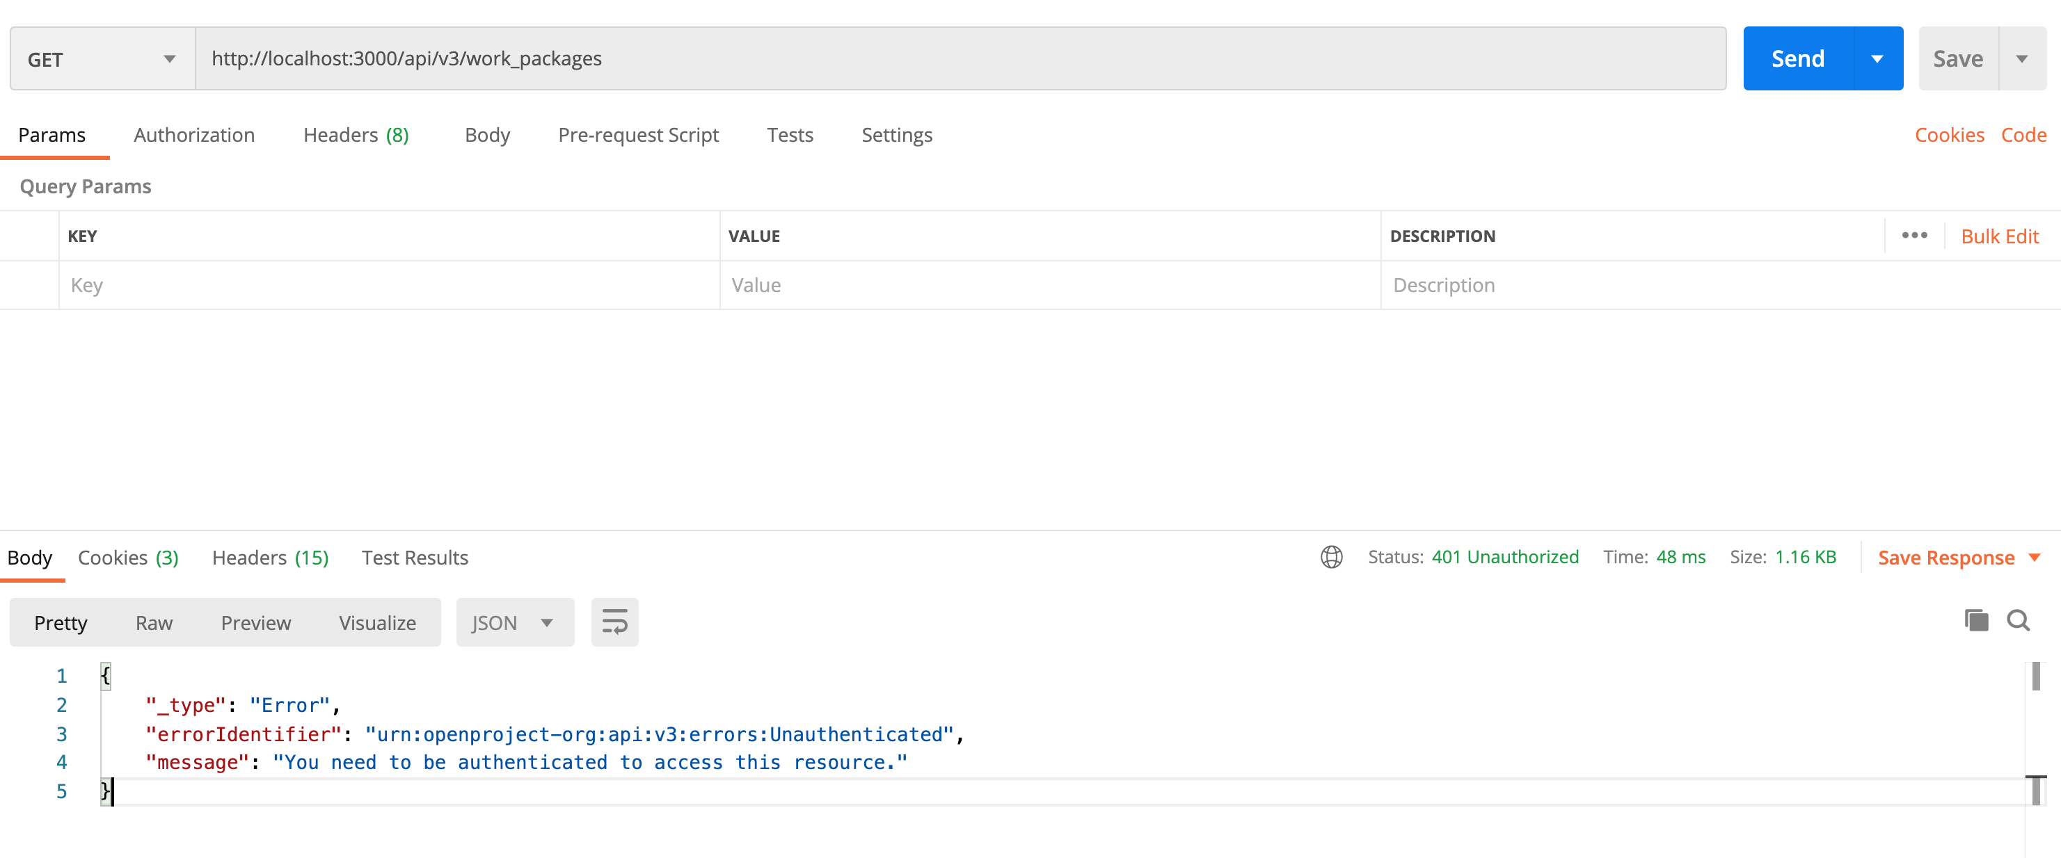Switch to the Raw response view
The height and width of the screenshot is (858, 2061).
[x=154, y=623]
